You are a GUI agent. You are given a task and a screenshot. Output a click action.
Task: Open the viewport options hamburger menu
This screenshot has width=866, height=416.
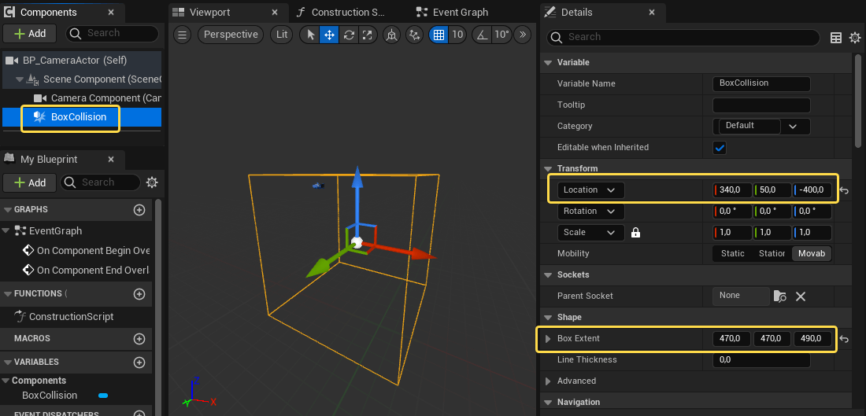pos(183,35)
